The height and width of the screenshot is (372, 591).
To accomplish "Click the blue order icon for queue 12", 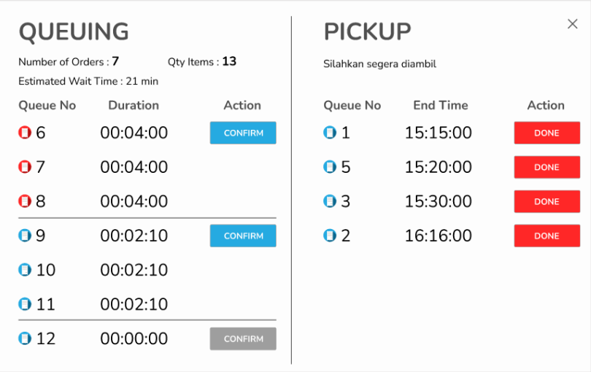I will click(x=25, y=338).
